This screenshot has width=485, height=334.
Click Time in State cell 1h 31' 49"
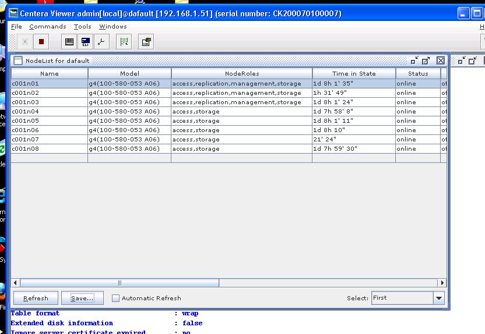coord(354,93)
